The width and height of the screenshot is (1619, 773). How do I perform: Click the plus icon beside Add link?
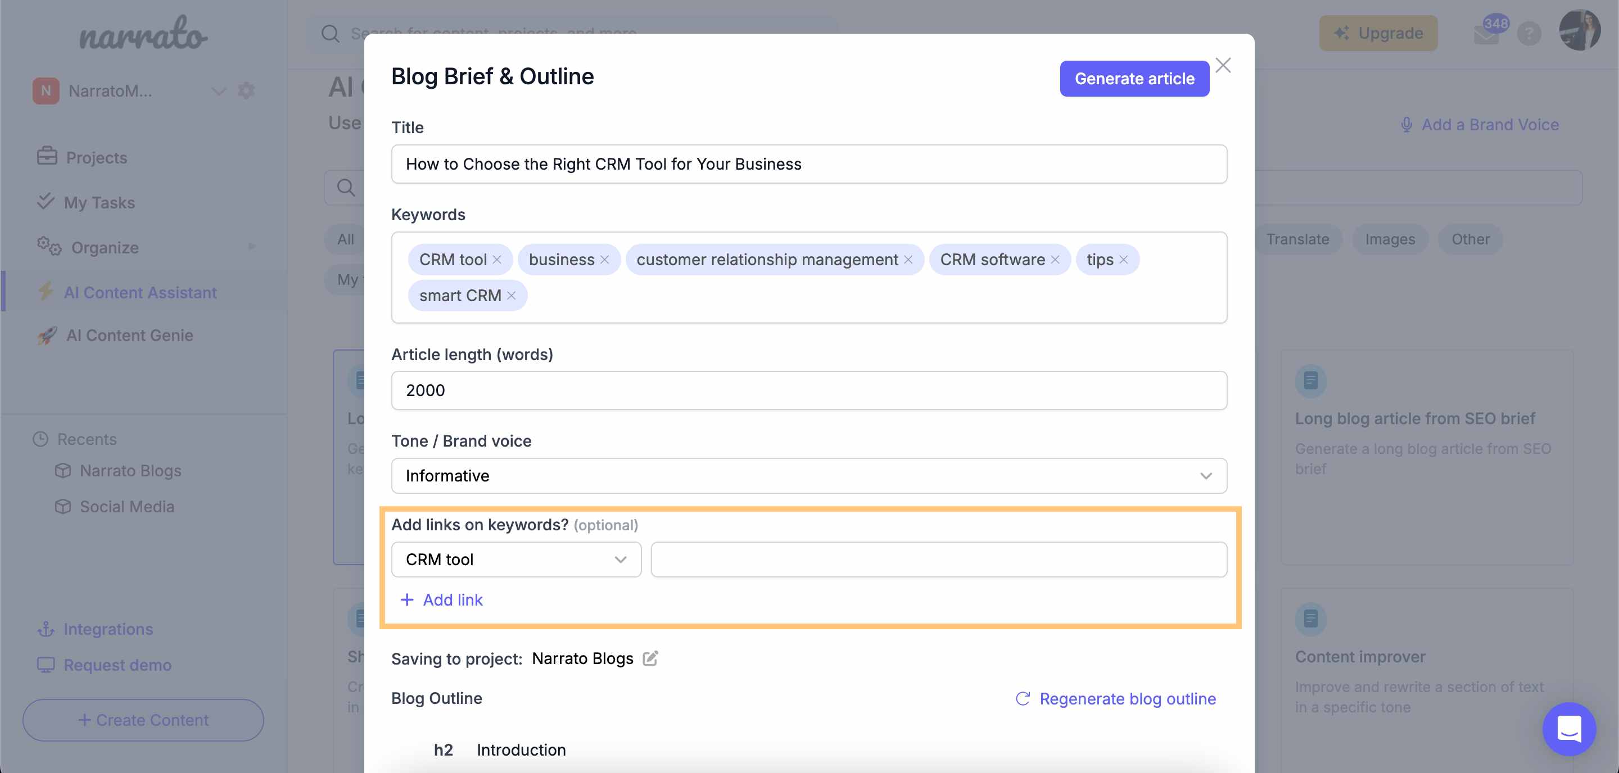click(x=406, y=601)
